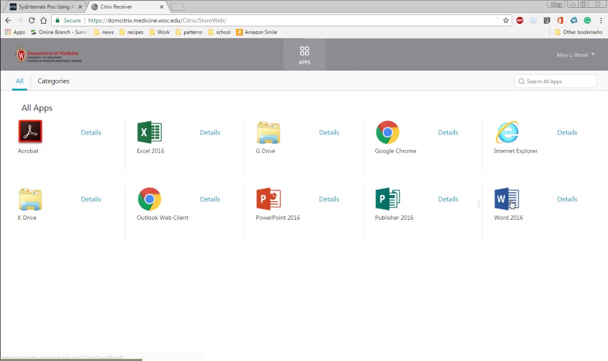
Task: Close the Citrix Receiver browser tab
Action: point(162,7)
